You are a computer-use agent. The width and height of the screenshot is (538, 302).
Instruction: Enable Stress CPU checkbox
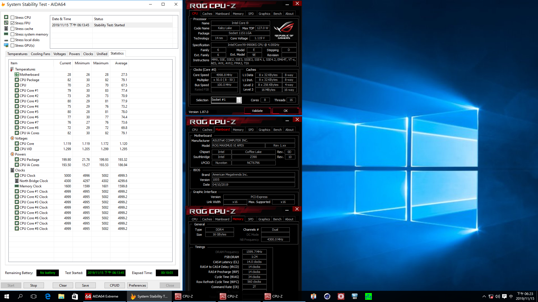click(12, 17)
